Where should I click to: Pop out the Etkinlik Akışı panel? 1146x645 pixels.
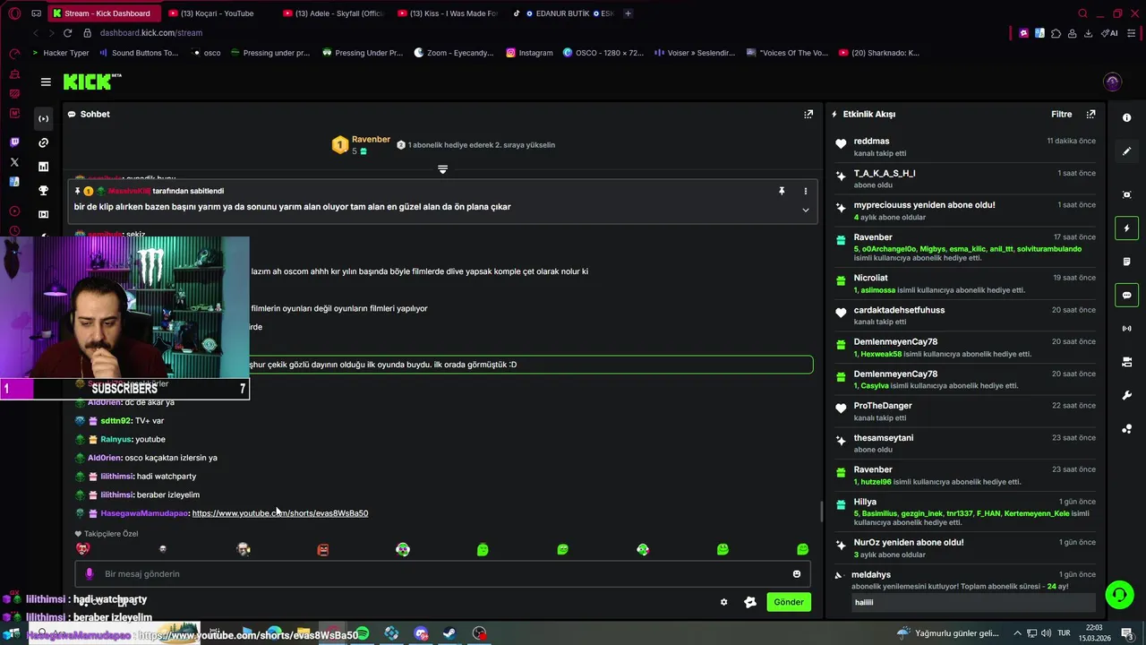coord(1090,114)
